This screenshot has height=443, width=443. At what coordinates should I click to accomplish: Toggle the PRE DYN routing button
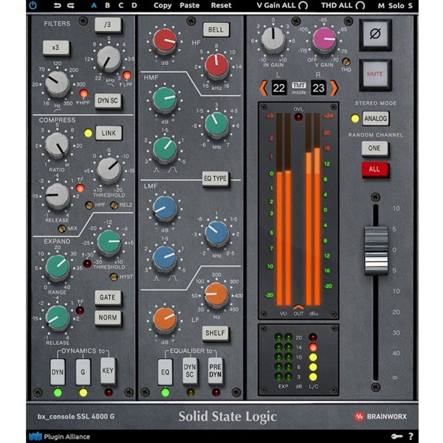(216, 371)
